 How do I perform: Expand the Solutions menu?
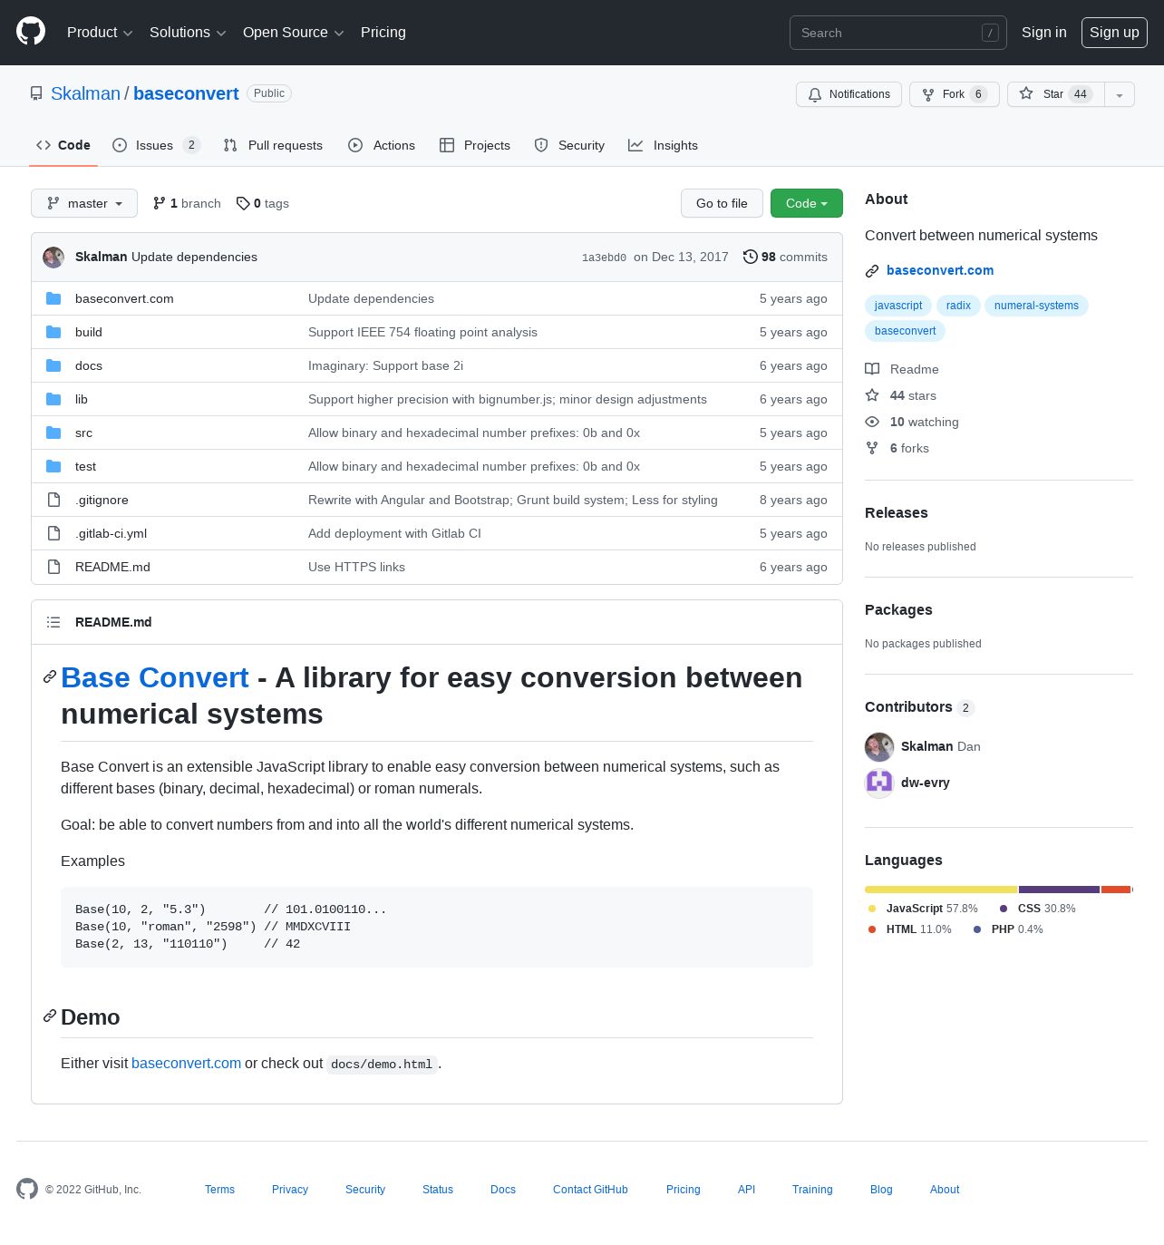188,33
